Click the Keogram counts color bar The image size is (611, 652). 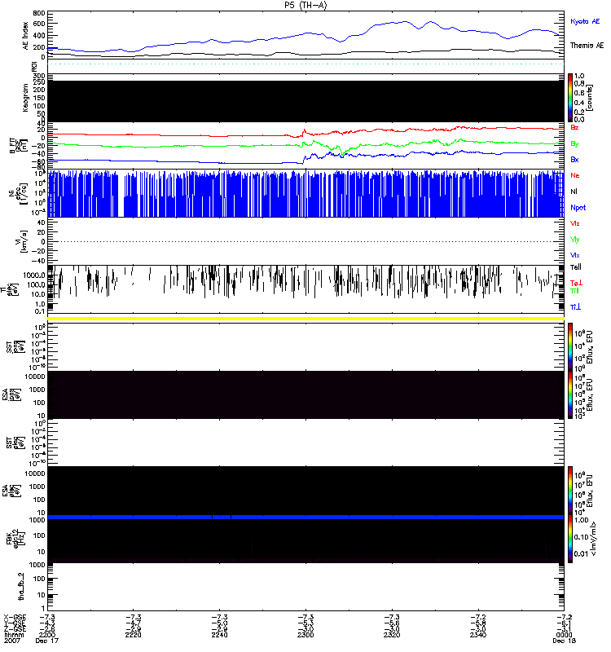pyautogui.click(x=570, y=98)
